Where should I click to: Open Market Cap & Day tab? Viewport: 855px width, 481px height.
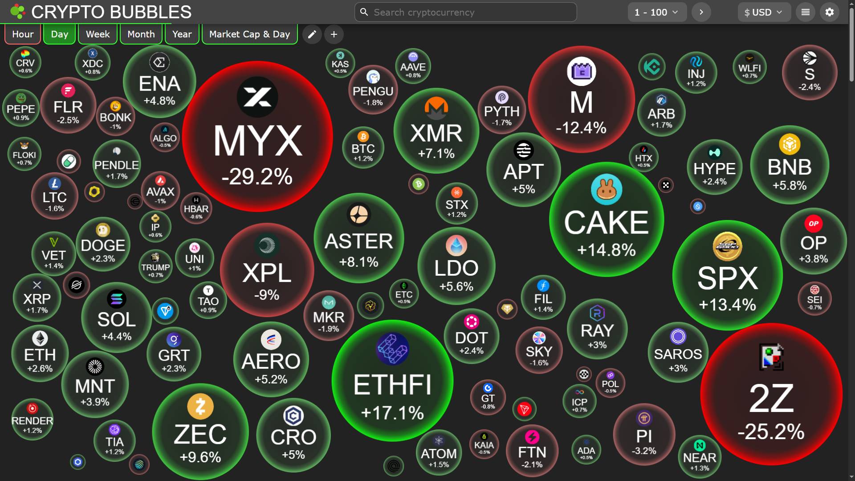[x=249, y=34]
